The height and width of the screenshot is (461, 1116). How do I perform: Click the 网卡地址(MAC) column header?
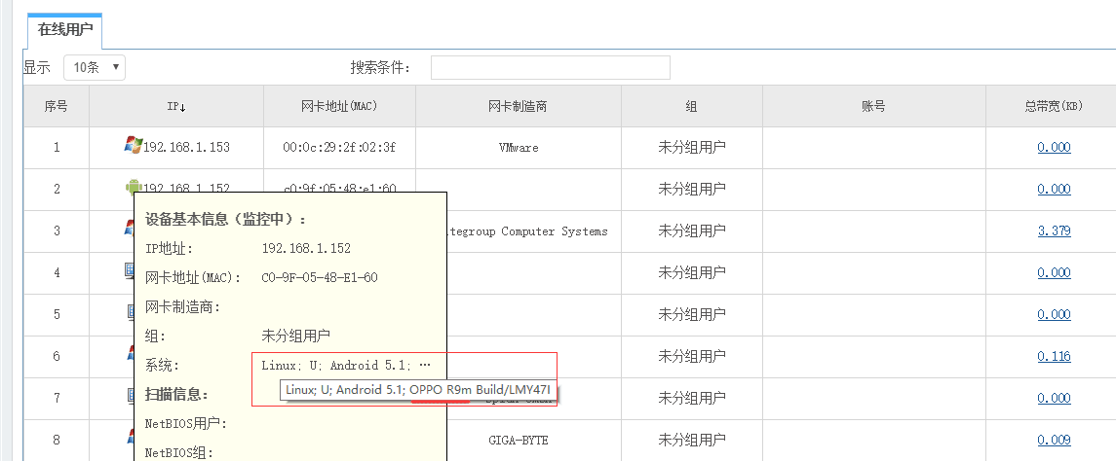pos(339,106)
